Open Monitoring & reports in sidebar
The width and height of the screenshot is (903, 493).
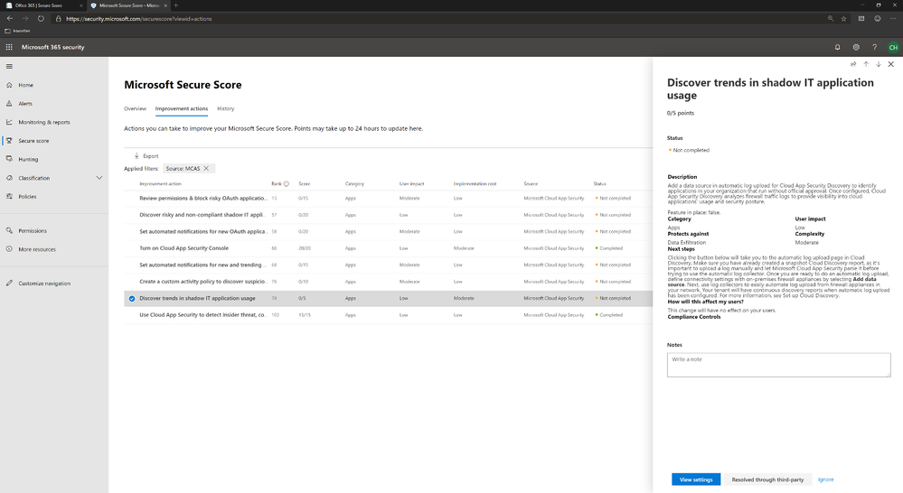[x=43, y=122]
